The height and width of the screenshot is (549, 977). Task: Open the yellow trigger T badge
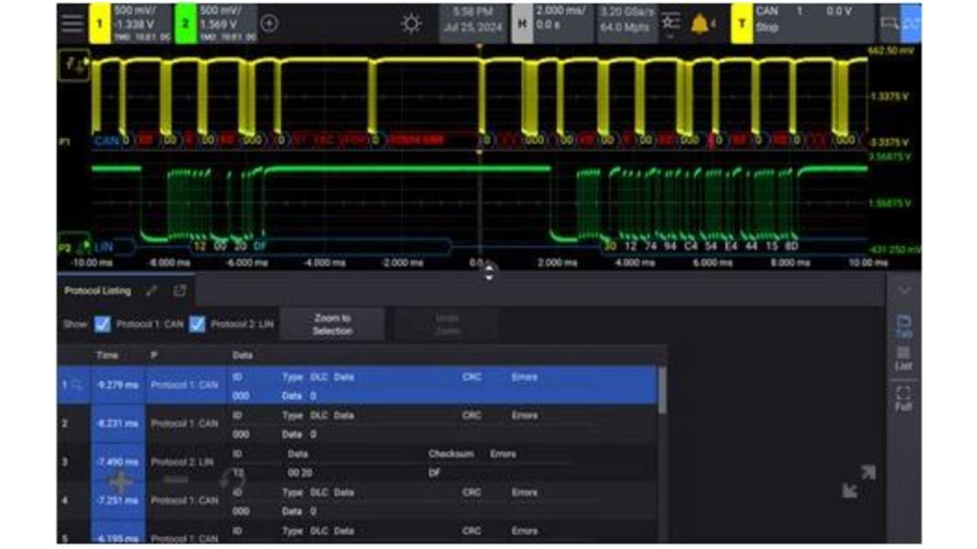742,23
